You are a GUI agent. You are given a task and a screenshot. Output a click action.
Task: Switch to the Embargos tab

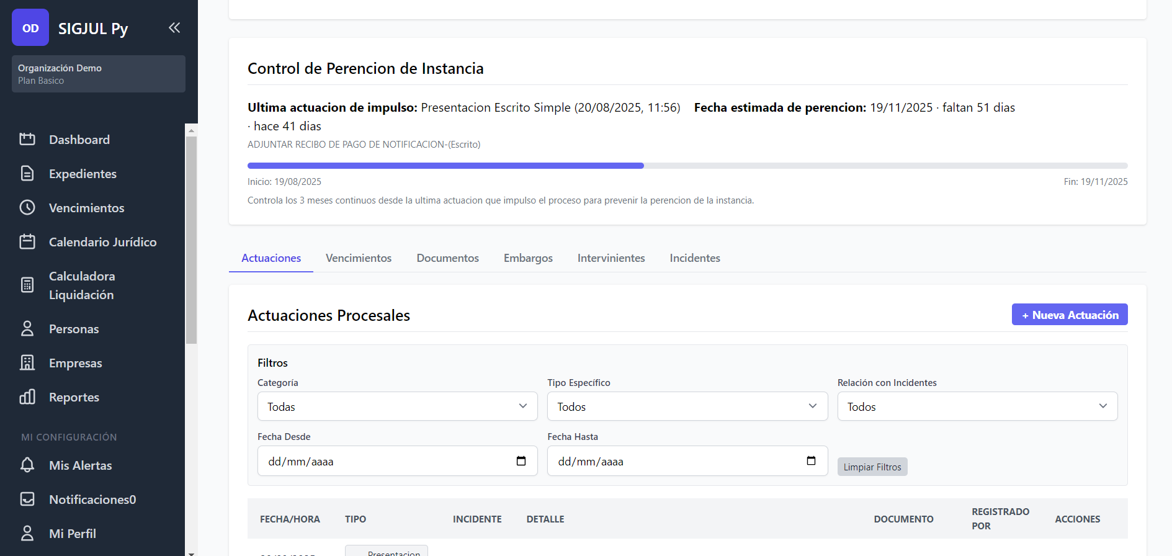528,258
